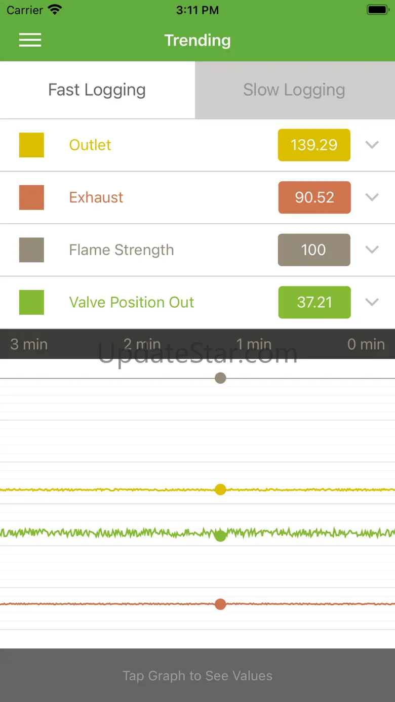This screenshot has height=702, width=395.
Task: Tap the battery icon in status bar
Action: coord(377,10)
